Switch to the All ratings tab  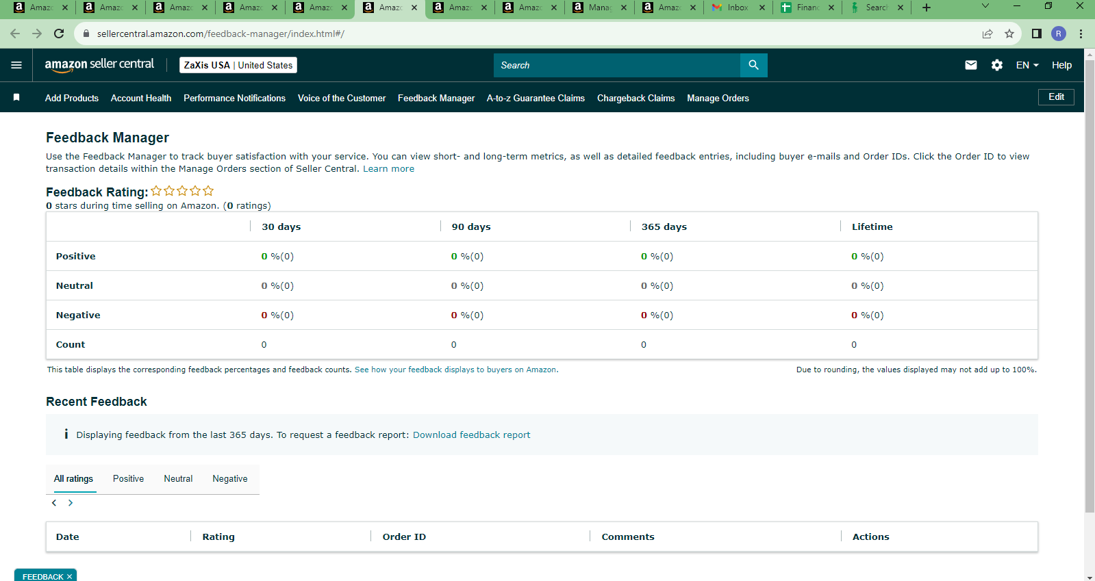(74, 478)
